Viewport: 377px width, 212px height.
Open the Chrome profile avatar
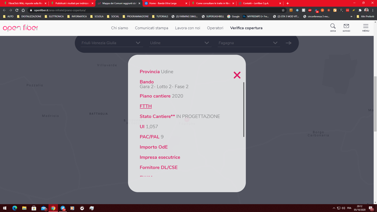(x=366, y=10)
